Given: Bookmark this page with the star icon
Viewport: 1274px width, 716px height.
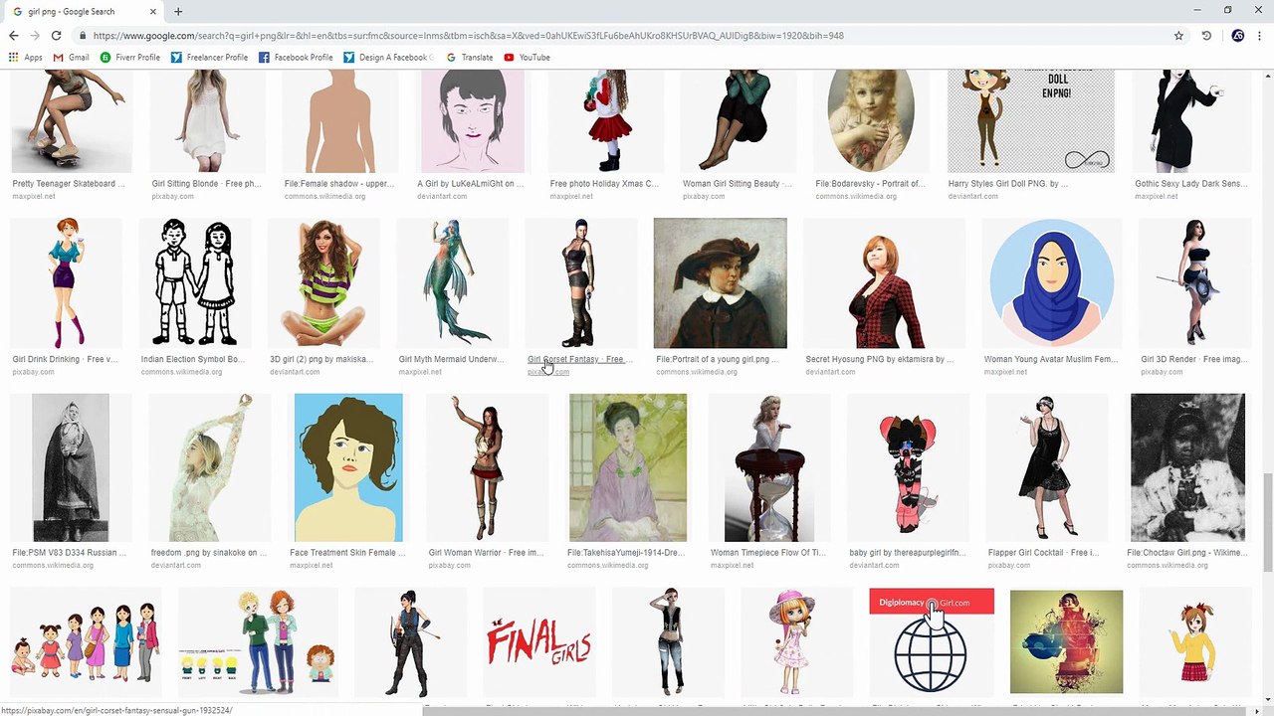Looking at the screenshot, I should pos(1178,36).
